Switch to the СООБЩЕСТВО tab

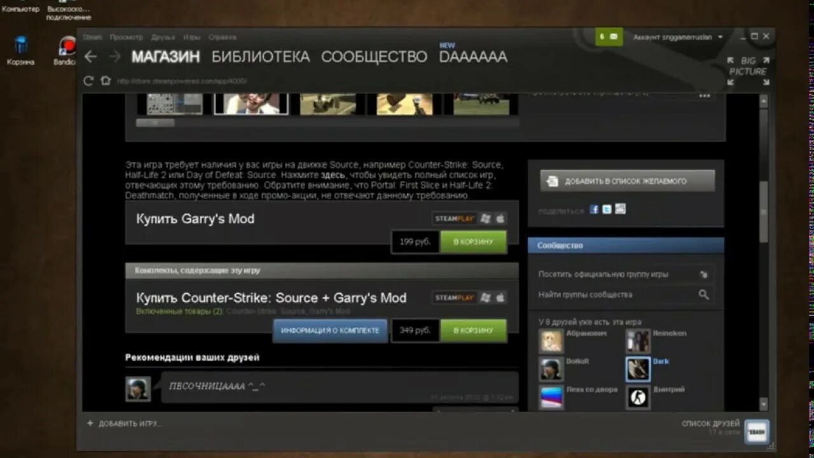tap(374, 57)
